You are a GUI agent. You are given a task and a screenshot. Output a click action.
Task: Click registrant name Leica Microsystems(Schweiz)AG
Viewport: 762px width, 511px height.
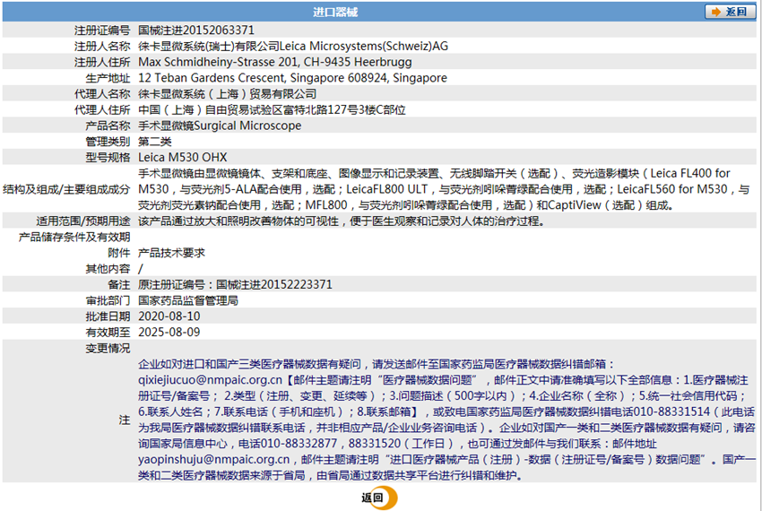[x=363, y=47]
